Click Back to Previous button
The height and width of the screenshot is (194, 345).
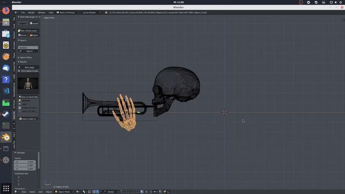click(x=66, y=12)
